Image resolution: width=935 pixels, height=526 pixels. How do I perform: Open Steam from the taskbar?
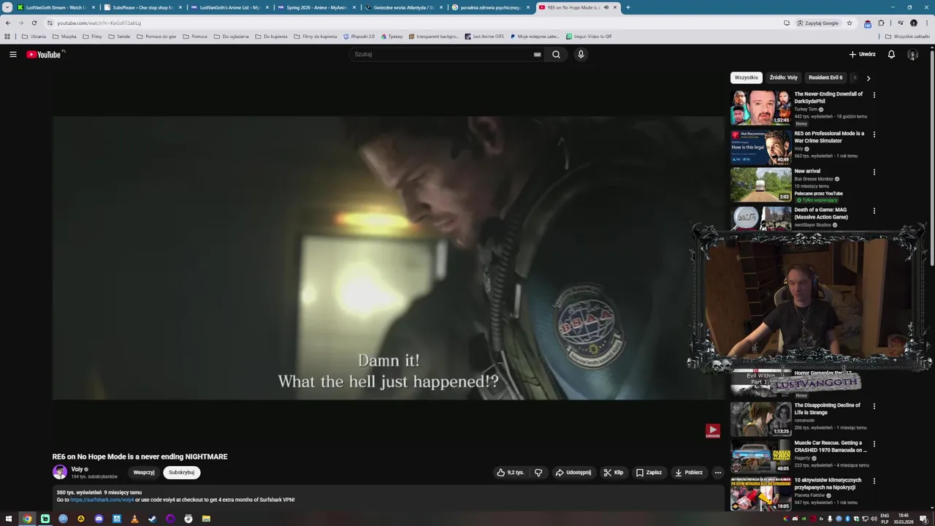[x=152, y=519]
